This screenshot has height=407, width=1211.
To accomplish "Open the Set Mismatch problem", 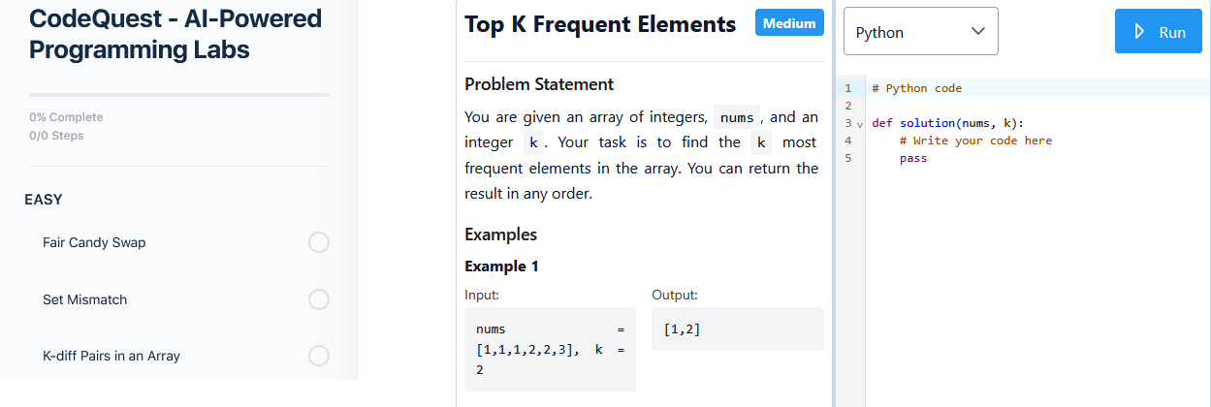I will coord(85,299).
